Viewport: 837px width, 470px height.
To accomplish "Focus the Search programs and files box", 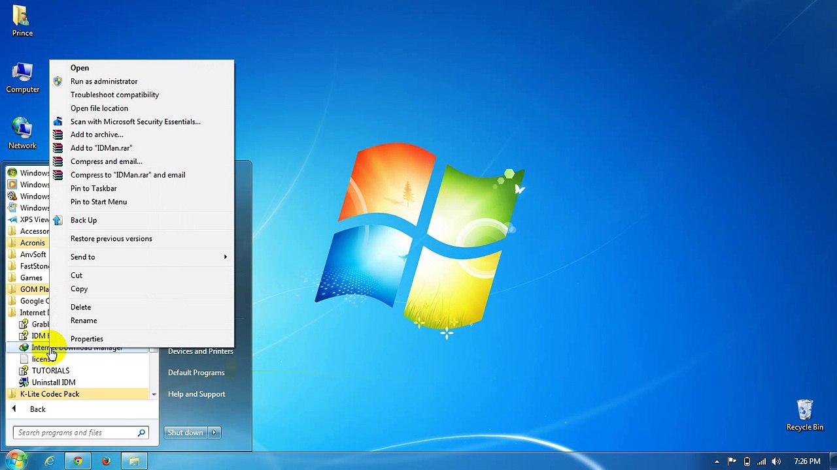I will pos(80,433).
